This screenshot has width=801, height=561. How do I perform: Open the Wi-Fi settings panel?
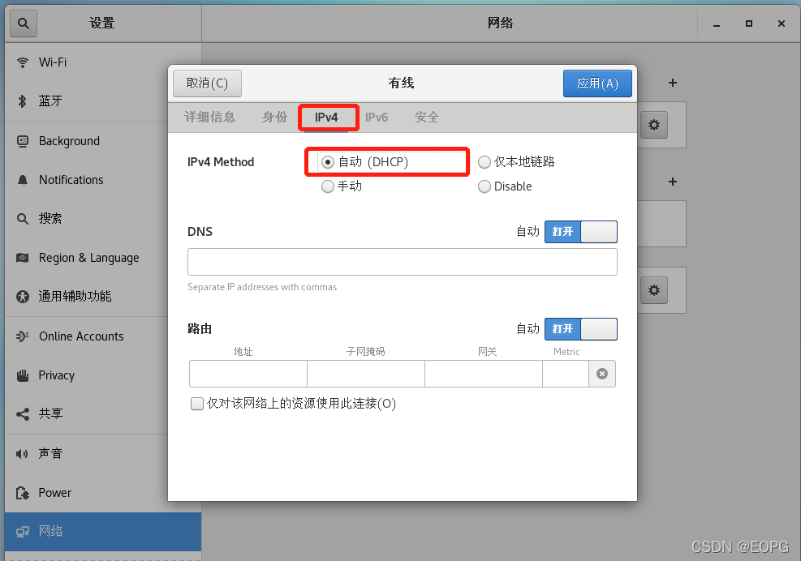point(102,62)
